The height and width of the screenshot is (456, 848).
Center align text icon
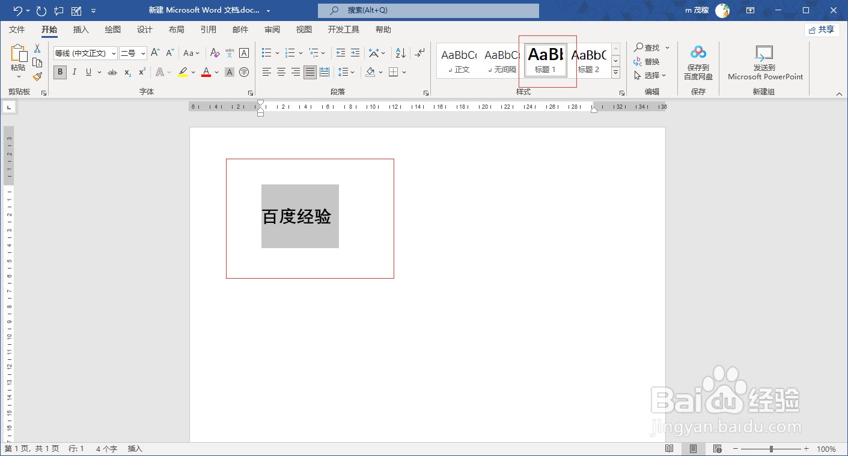[281, 72]
